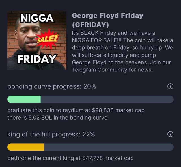This screenshot has width=181, height=167.
Task: Click the 'FRIDAY' caption on the thumbnail
Action: click(36, 59)
